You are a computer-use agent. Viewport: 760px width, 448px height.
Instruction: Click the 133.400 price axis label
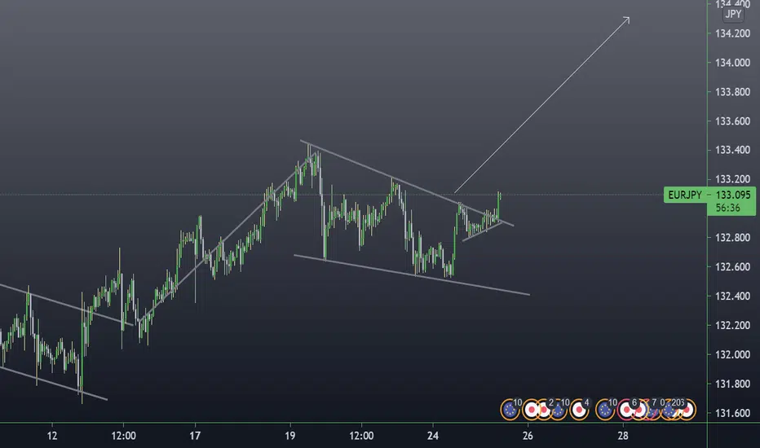pos(733,150)
